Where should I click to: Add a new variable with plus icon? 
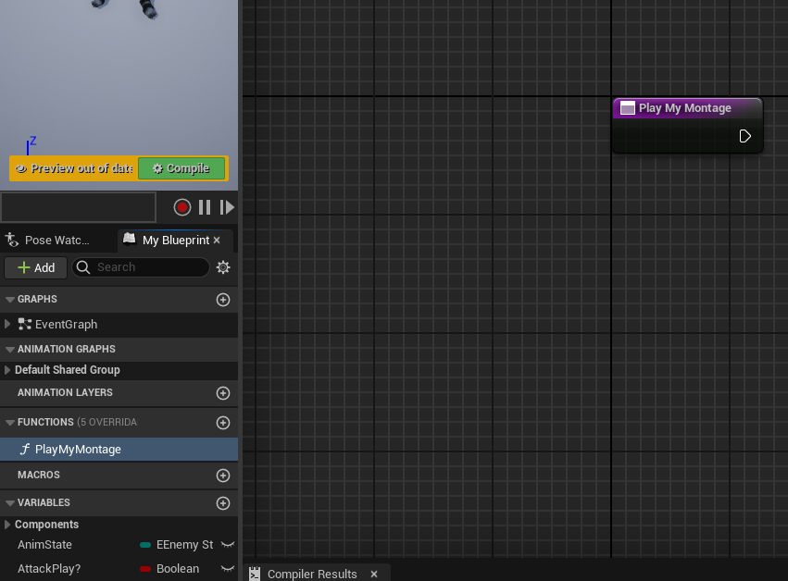223,503
